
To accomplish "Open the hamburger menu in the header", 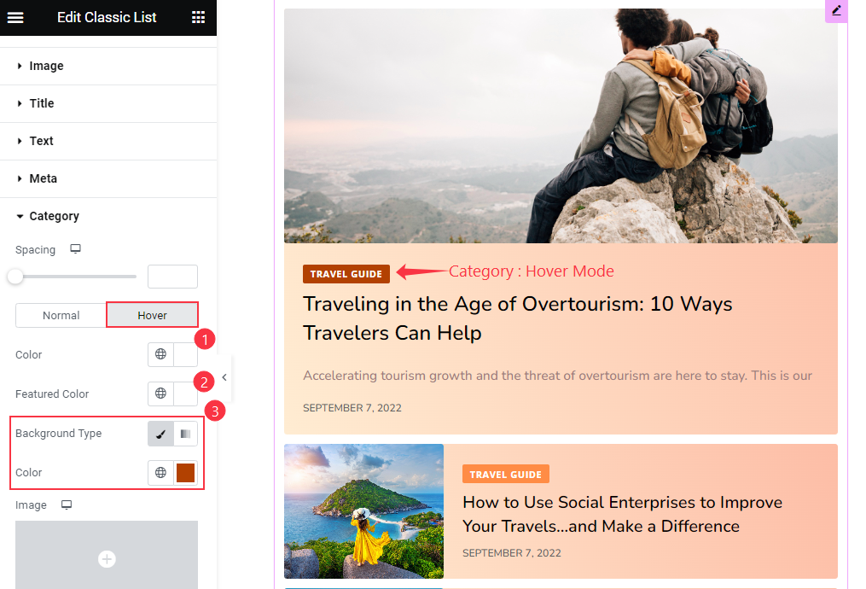I will pos(15,18).
